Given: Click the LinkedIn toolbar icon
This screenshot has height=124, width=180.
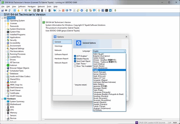Looking at the screenshot, I should click(x=110, y=11).
